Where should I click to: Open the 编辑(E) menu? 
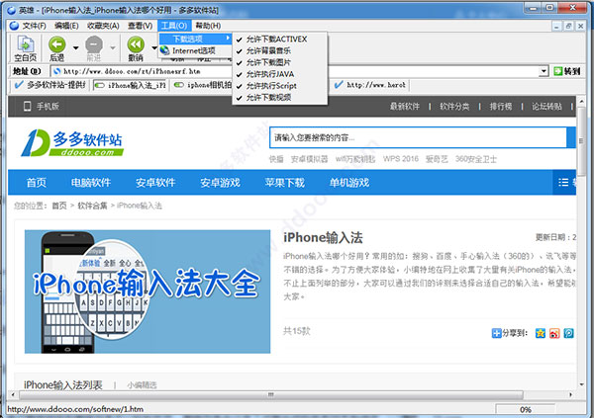[x=66, y=26]
